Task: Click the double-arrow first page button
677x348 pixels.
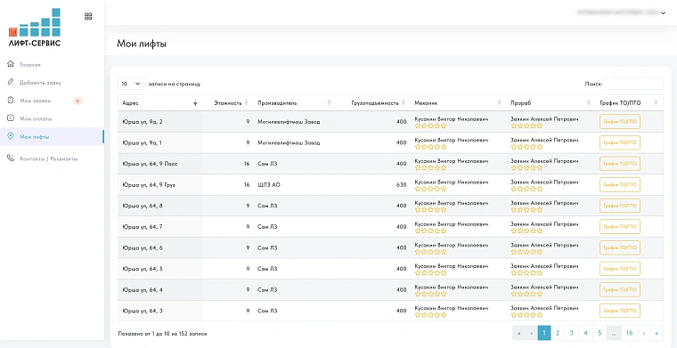Action: coord(518,333)
